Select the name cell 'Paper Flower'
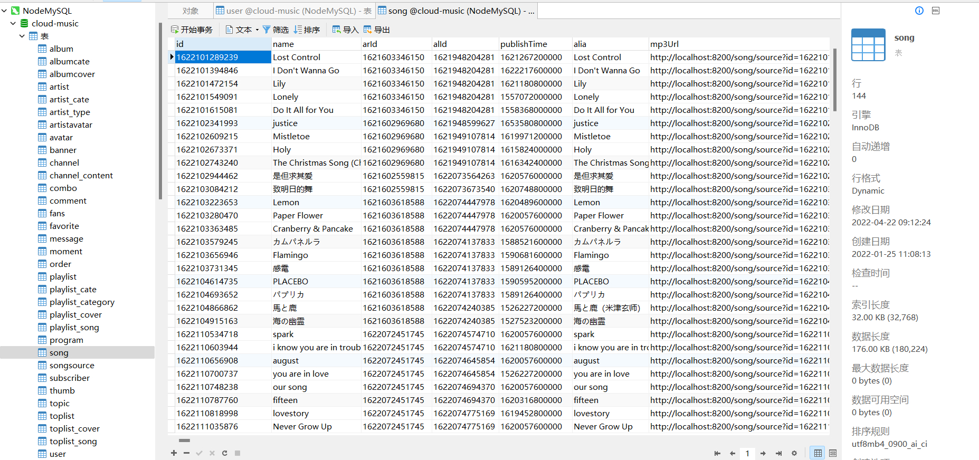Image resolution: width=979 pixels, height=460 pixels. point(316,215)
